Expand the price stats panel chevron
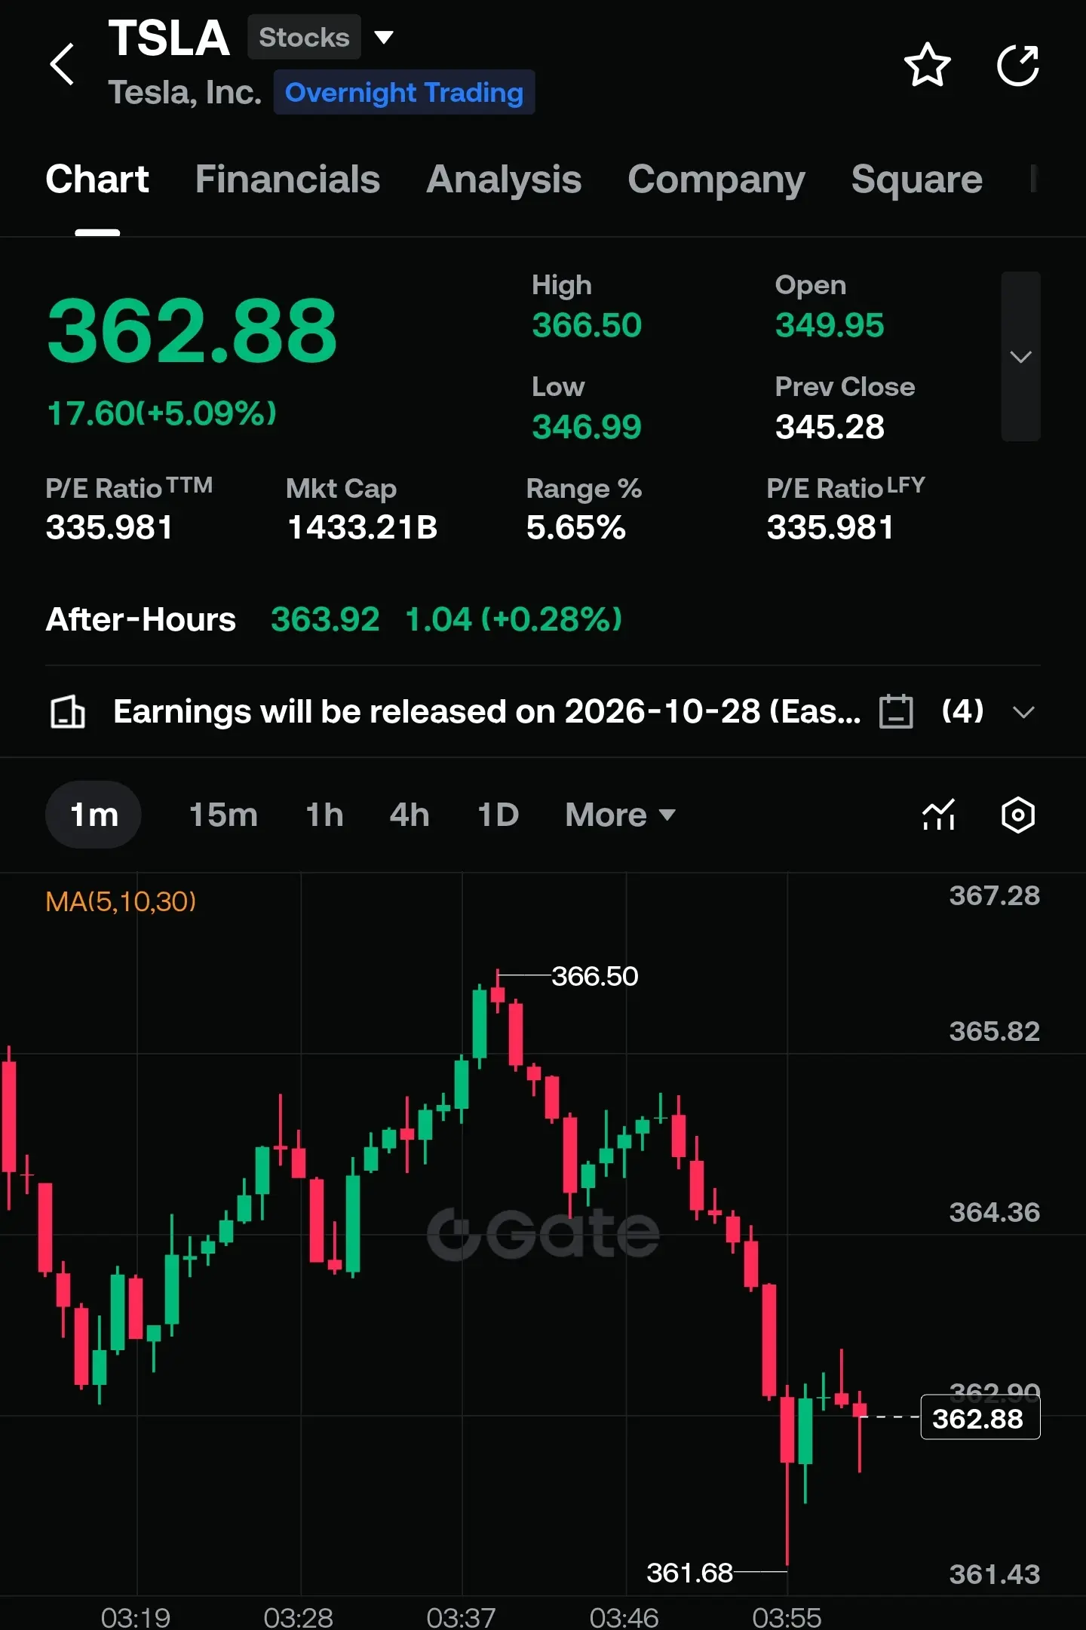 pyautogui.click(x=1020, y=356)
